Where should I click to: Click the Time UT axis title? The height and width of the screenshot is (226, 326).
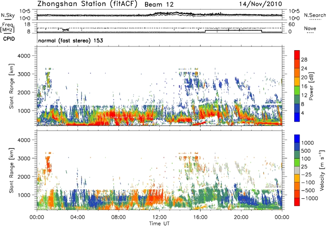pos(159,223)
